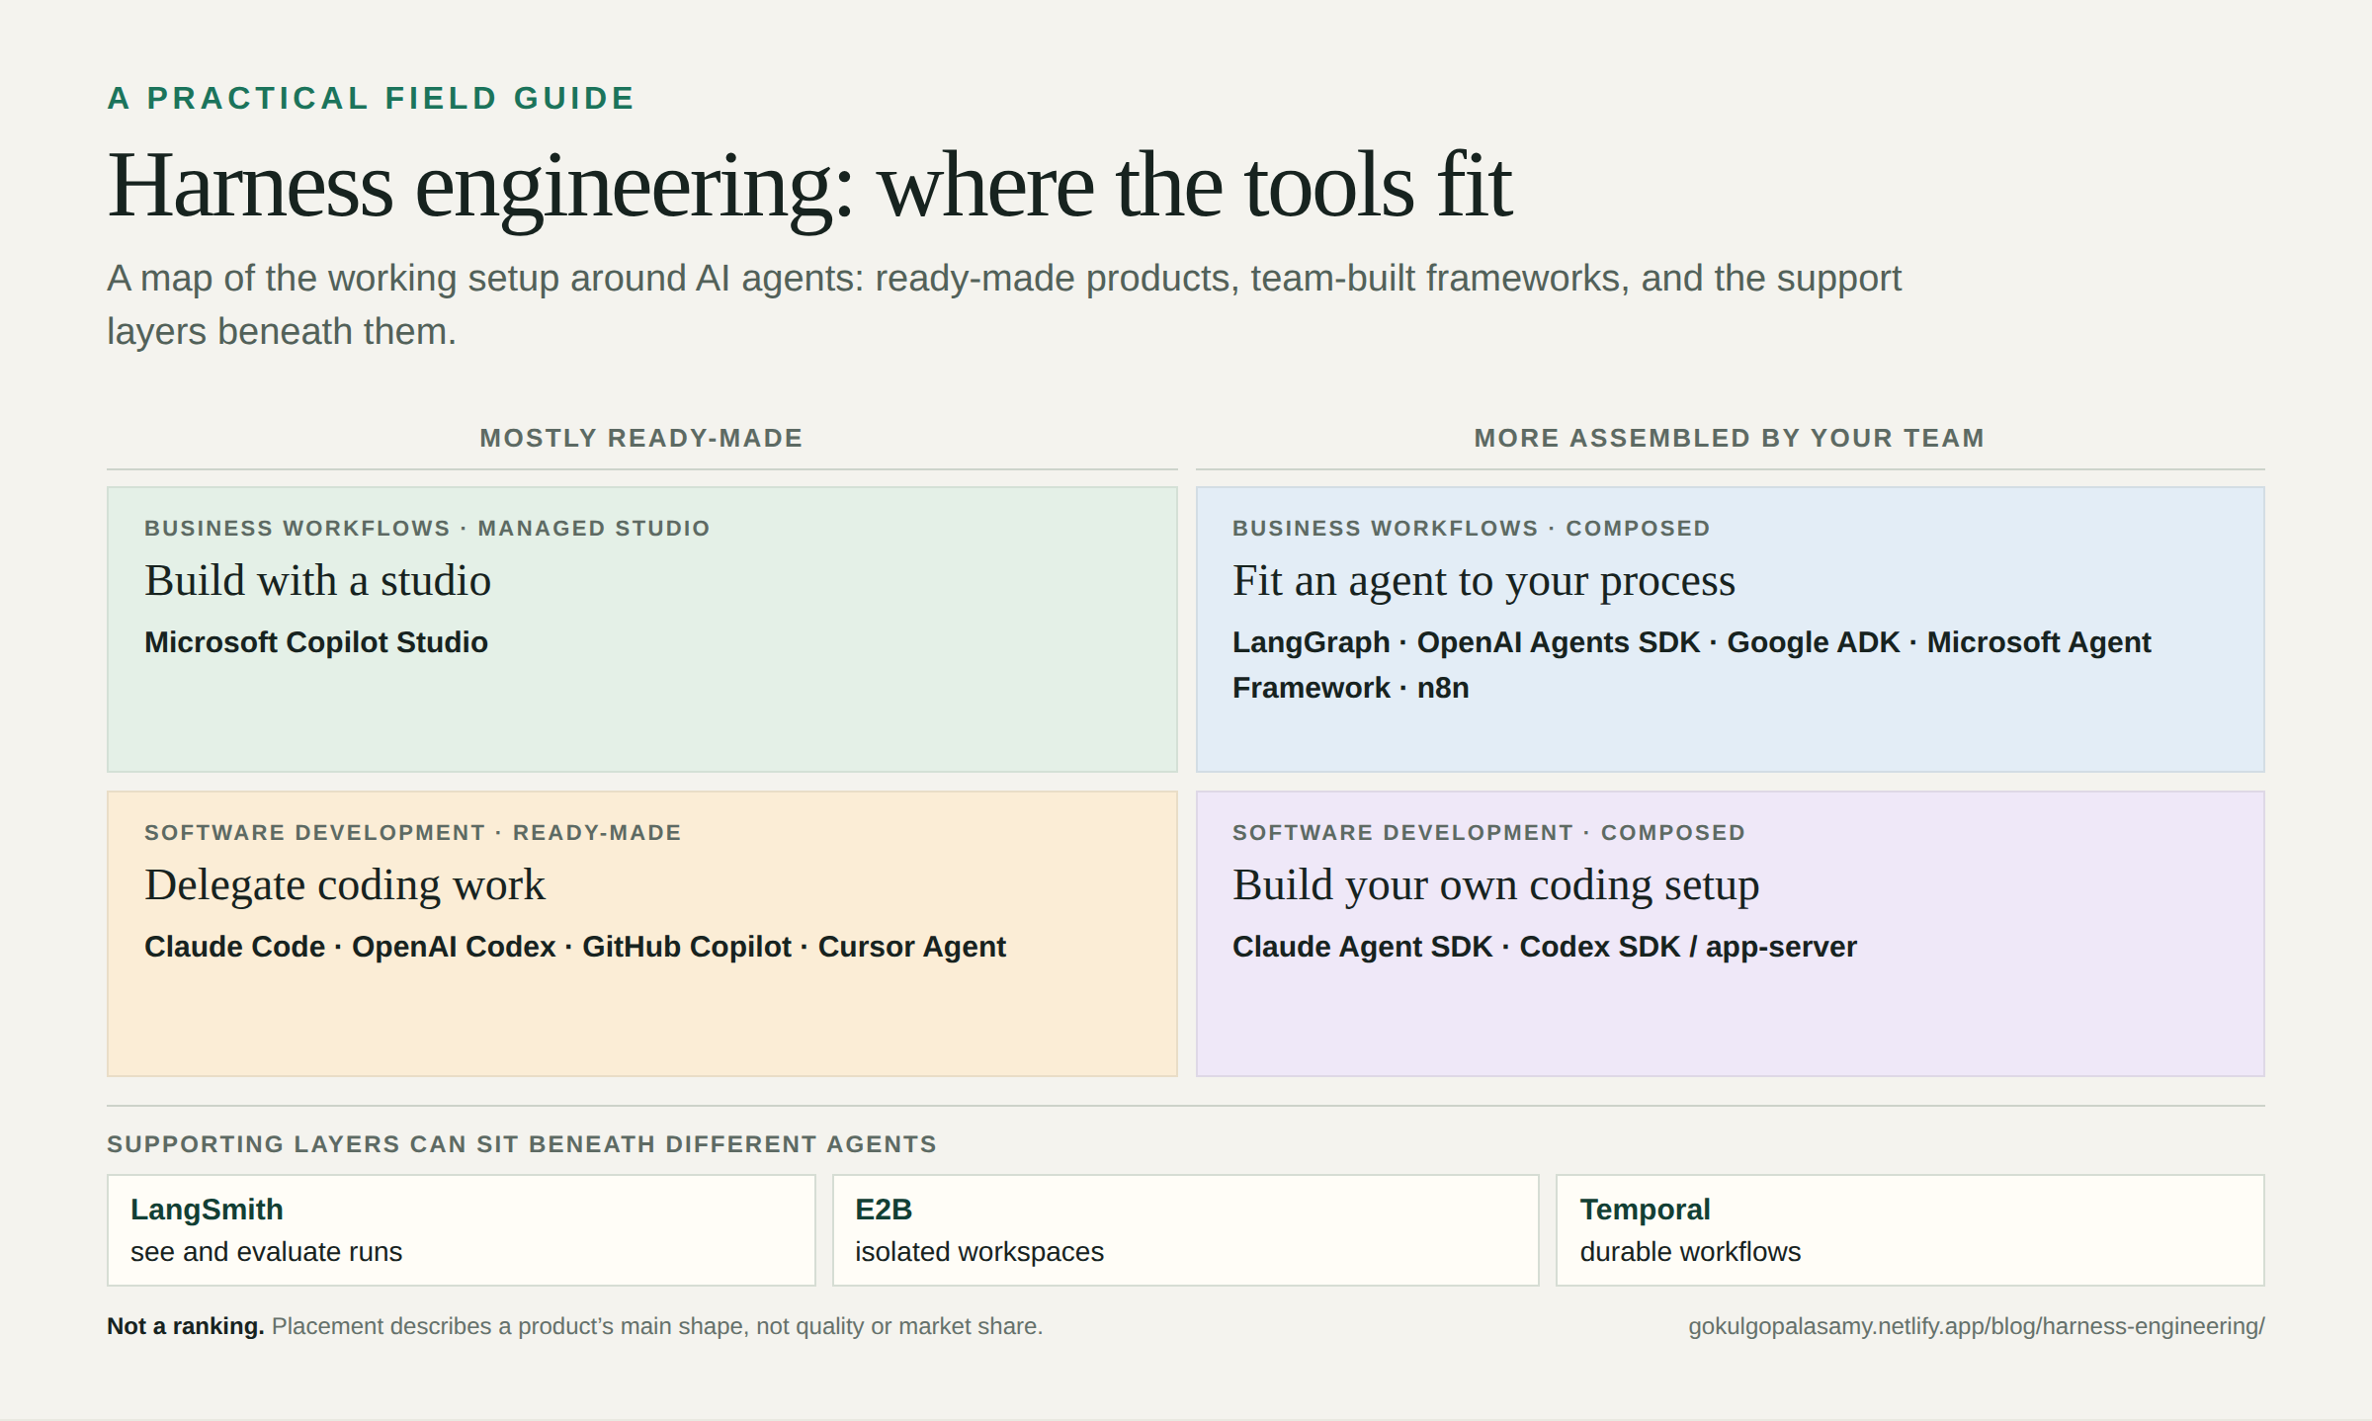This screenshot has width=2372, height=1421.
Task: Click the 'Business workflows · Managed studio' label
Action: 427,528
